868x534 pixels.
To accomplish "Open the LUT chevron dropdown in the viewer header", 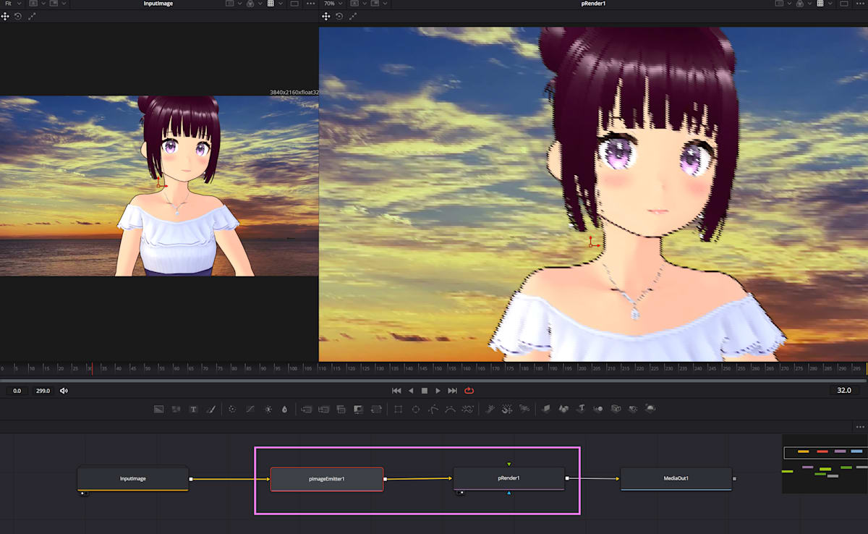I will coord(260,3).
